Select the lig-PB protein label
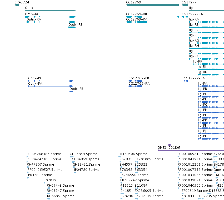 point(202,89)
